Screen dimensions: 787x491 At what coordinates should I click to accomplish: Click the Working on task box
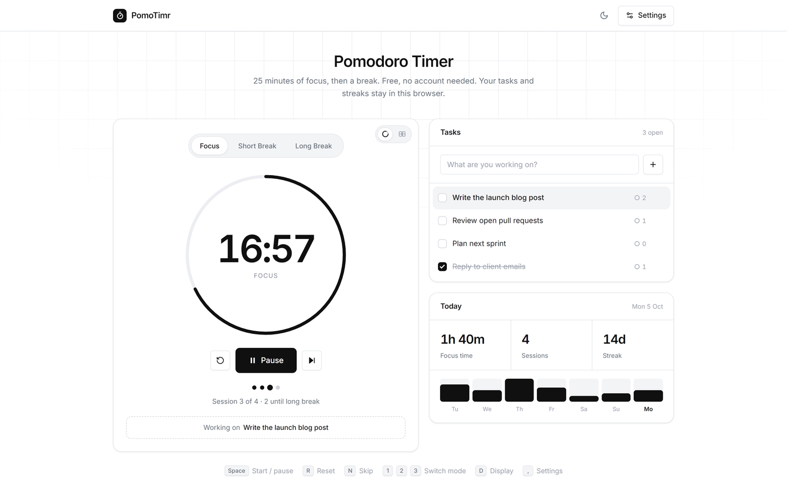point(266,428)
